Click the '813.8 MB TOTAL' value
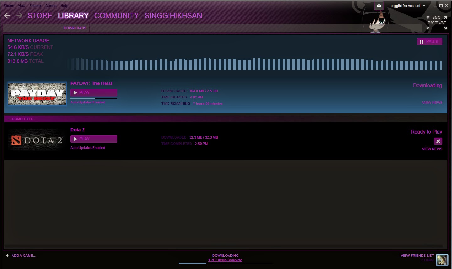Image resolution: width=452 pixels, height=269 pixels. coord(25,61)
